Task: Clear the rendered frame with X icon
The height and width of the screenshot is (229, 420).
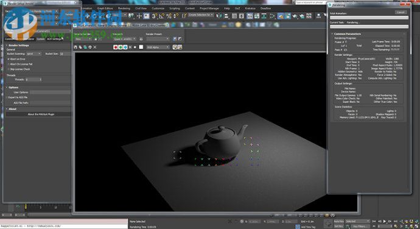Action: (x=95, y=47)
